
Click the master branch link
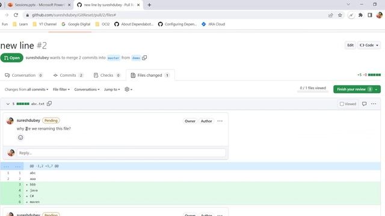pyautogui.click(x=114, y=58)
